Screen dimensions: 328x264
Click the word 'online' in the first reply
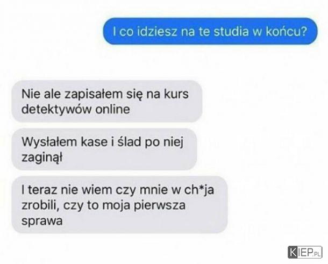(112, 109)
